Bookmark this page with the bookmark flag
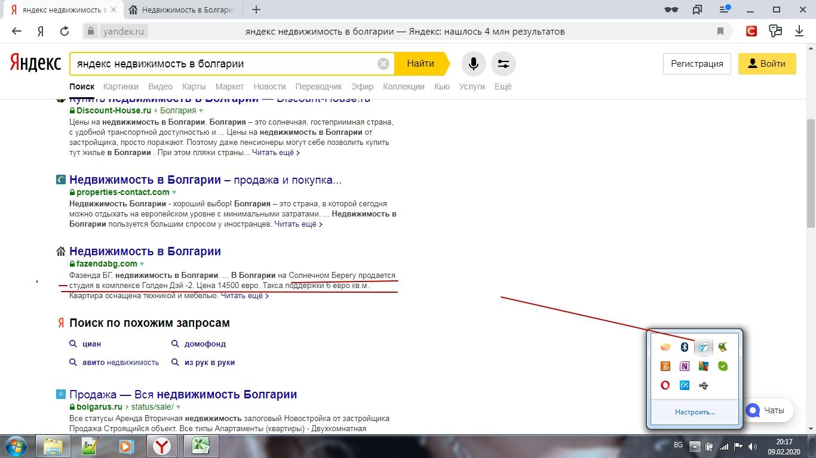Screen dimensions: 816x458 [x=720, y=32]
